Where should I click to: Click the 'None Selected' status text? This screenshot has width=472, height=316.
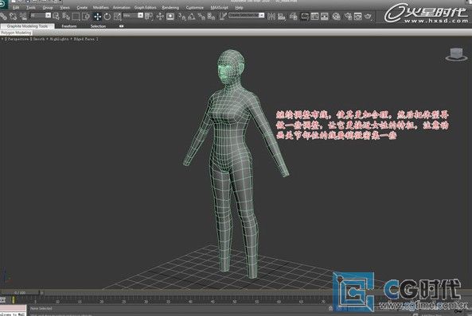(x=41, y=308)
